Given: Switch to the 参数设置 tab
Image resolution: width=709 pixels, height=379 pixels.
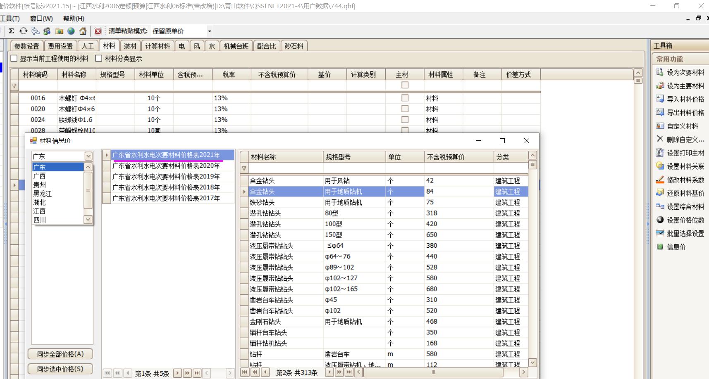Looking at the screenshot, I should pos(27,46).
